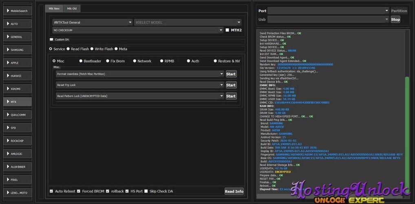Toggle the rollback checkbox
This screenshot has width=415, height=204.
pos(108,191)
